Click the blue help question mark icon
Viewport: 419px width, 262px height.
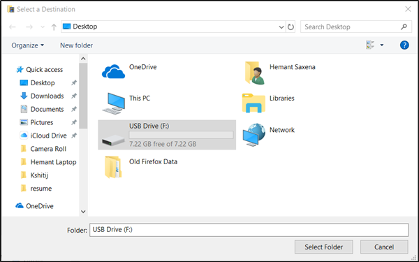(x=404, y=45)
